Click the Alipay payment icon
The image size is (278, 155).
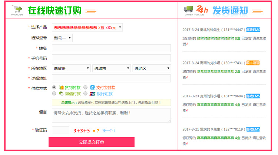(93, 87)
